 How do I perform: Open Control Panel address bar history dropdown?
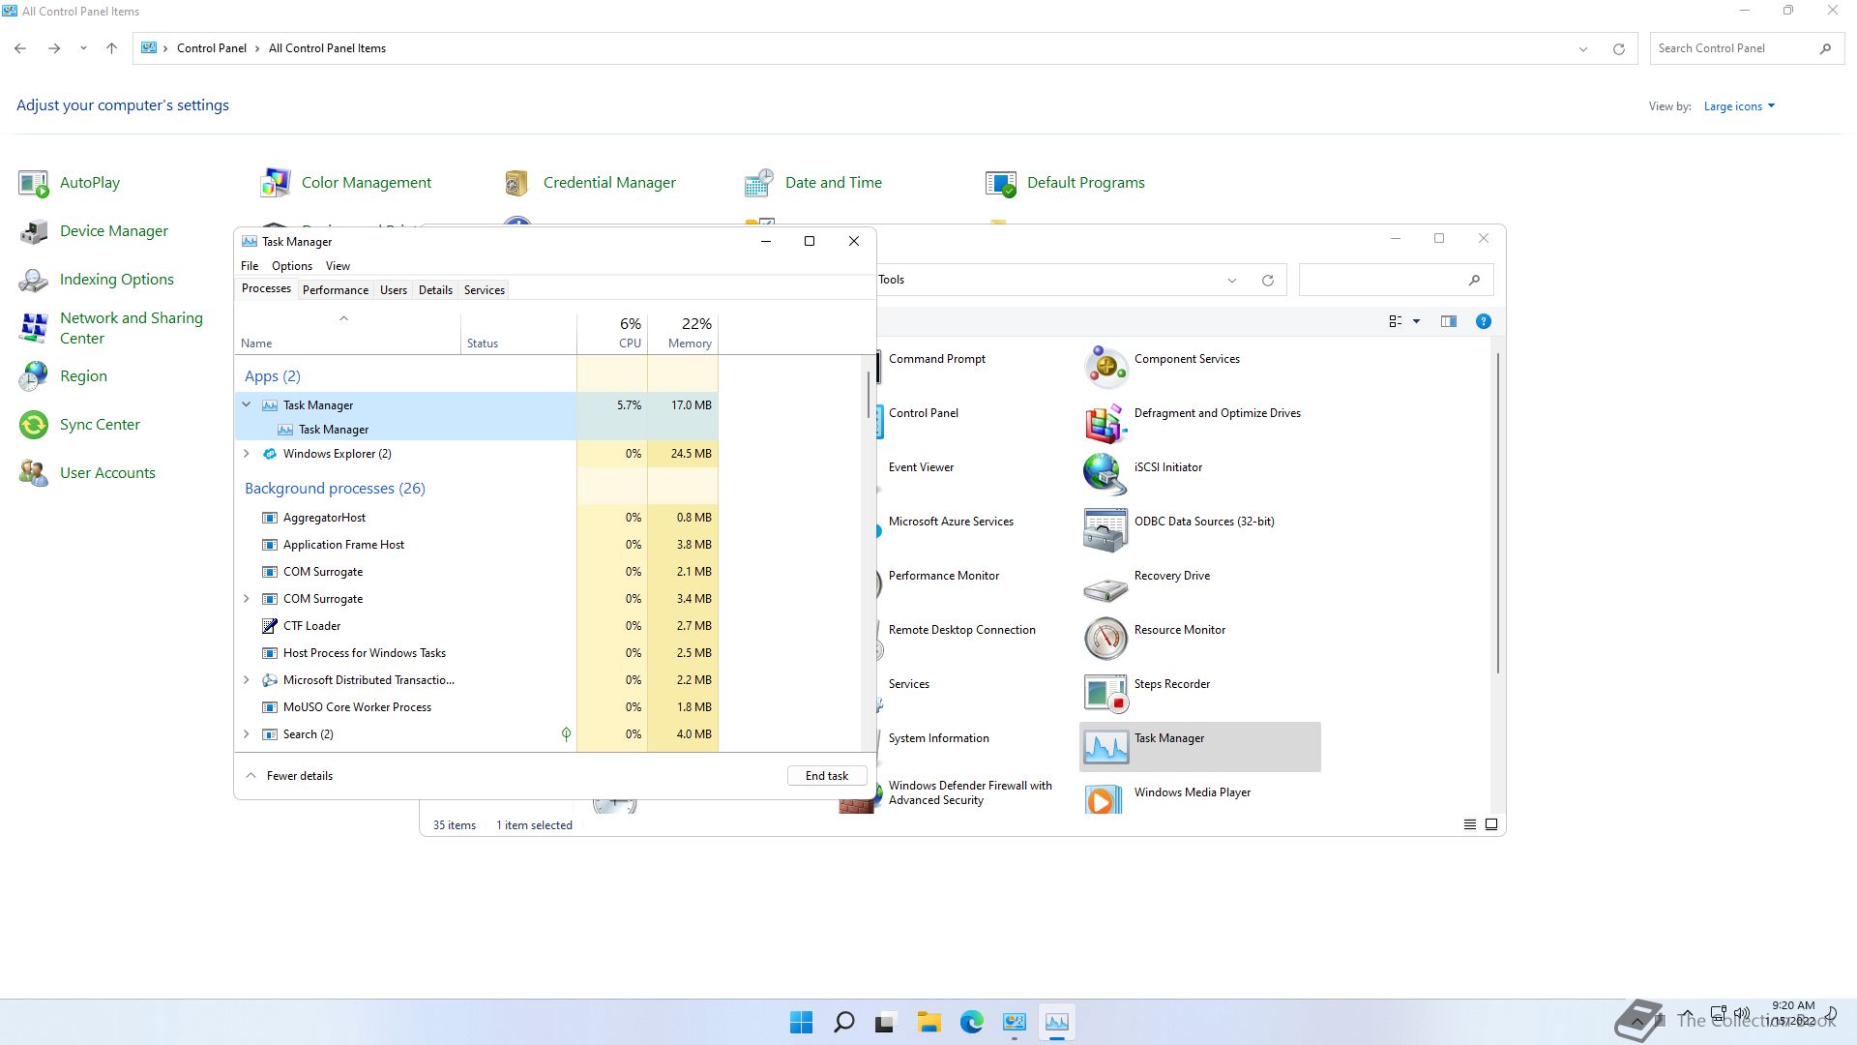point(1583,49)
